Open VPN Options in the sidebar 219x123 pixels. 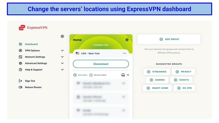click(32, 51)
